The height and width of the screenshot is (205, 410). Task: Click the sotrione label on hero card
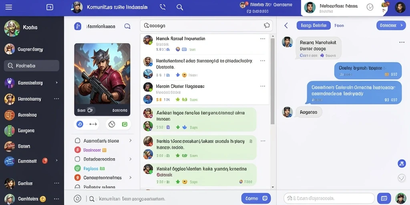pyautogui.click(x=120, y=111)
